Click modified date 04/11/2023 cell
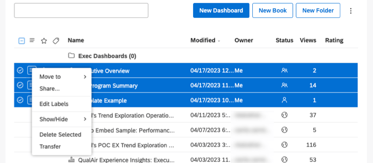 pos(211,115)
